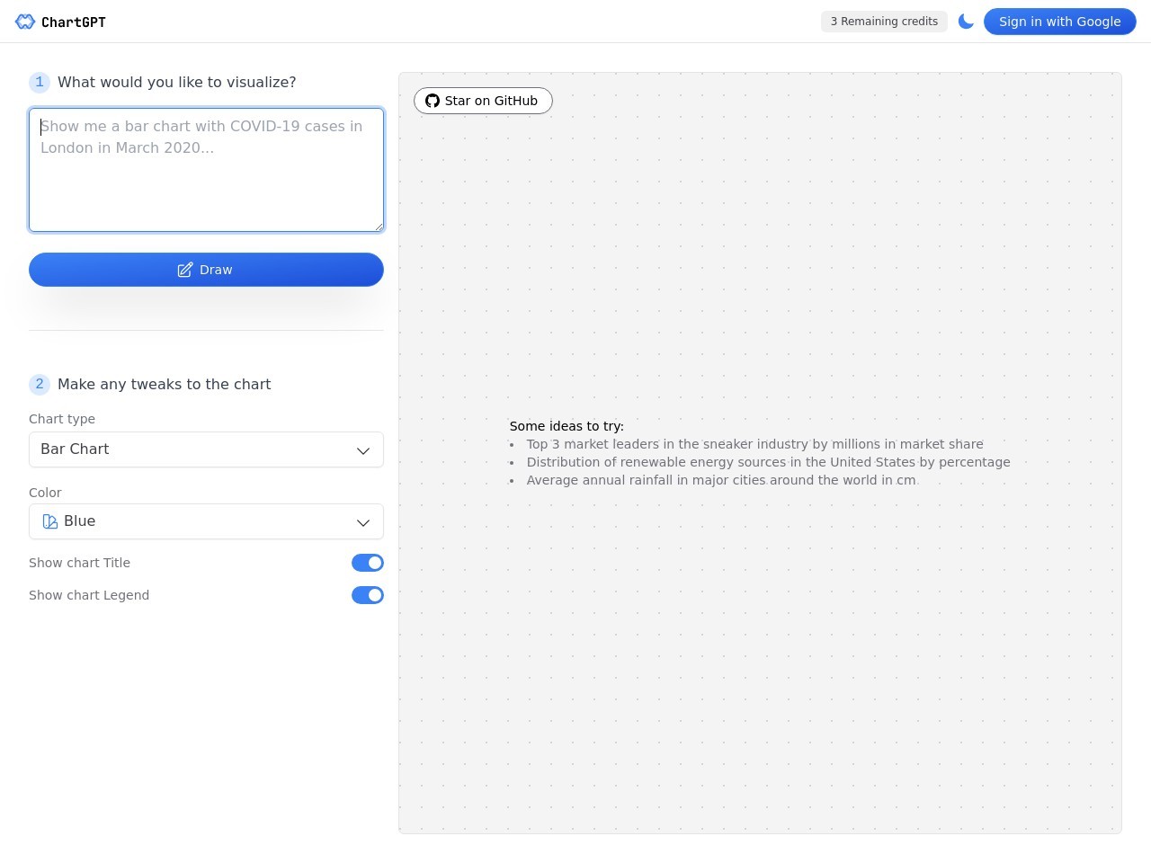This screenshot has height=863, width=1151.
Task: Toggle dark mode with moon icon
Action: tap(966, 22)
